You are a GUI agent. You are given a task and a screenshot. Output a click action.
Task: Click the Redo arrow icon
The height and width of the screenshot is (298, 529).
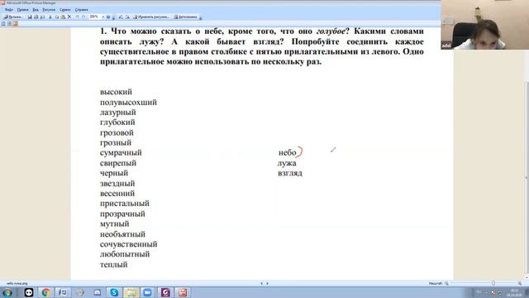tap(83, 17)
